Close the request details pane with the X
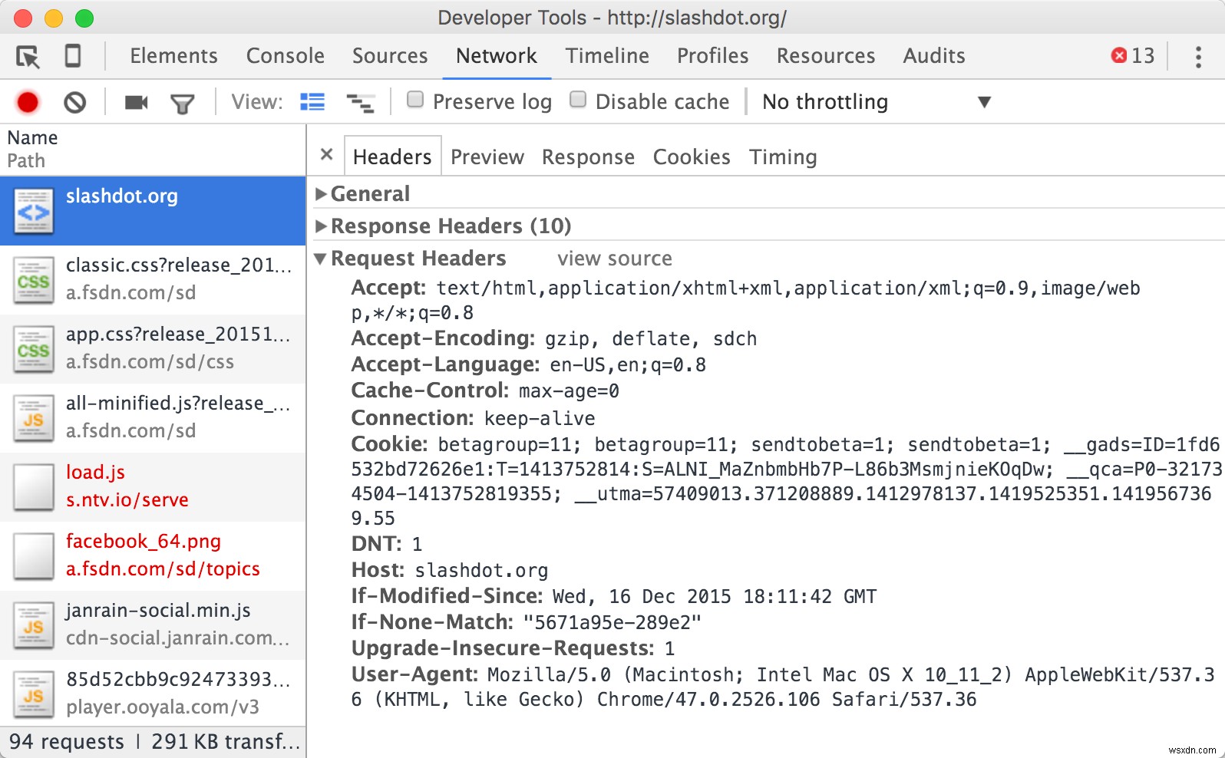The width and height of the screenshot is (1225, 758). [x=326, y=154]
